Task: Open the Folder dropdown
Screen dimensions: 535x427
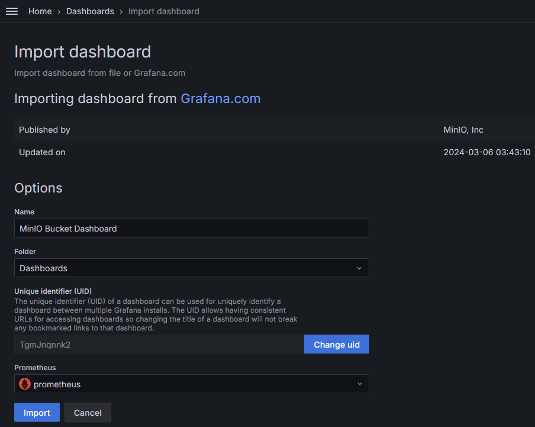Action: [x=191, y=268]
